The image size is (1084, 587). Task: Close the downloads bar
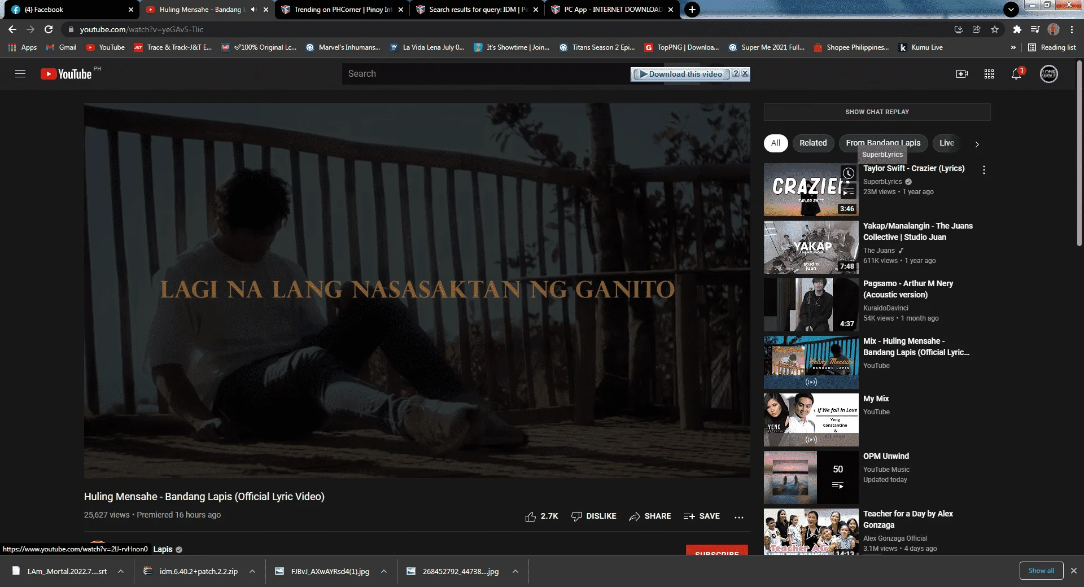point(1074,571)
